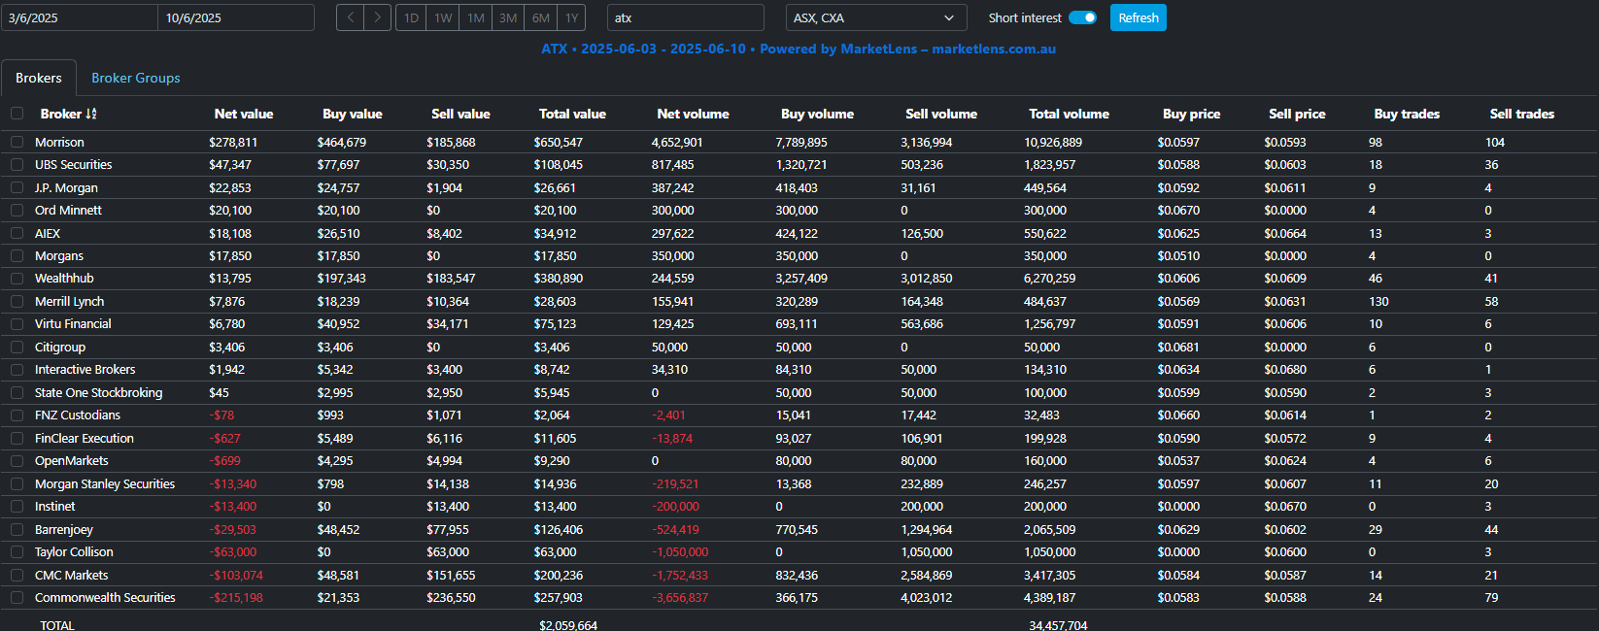Tick the select-all checkbox in table header
The image size is (1599, 631).
tap(17, 114)
